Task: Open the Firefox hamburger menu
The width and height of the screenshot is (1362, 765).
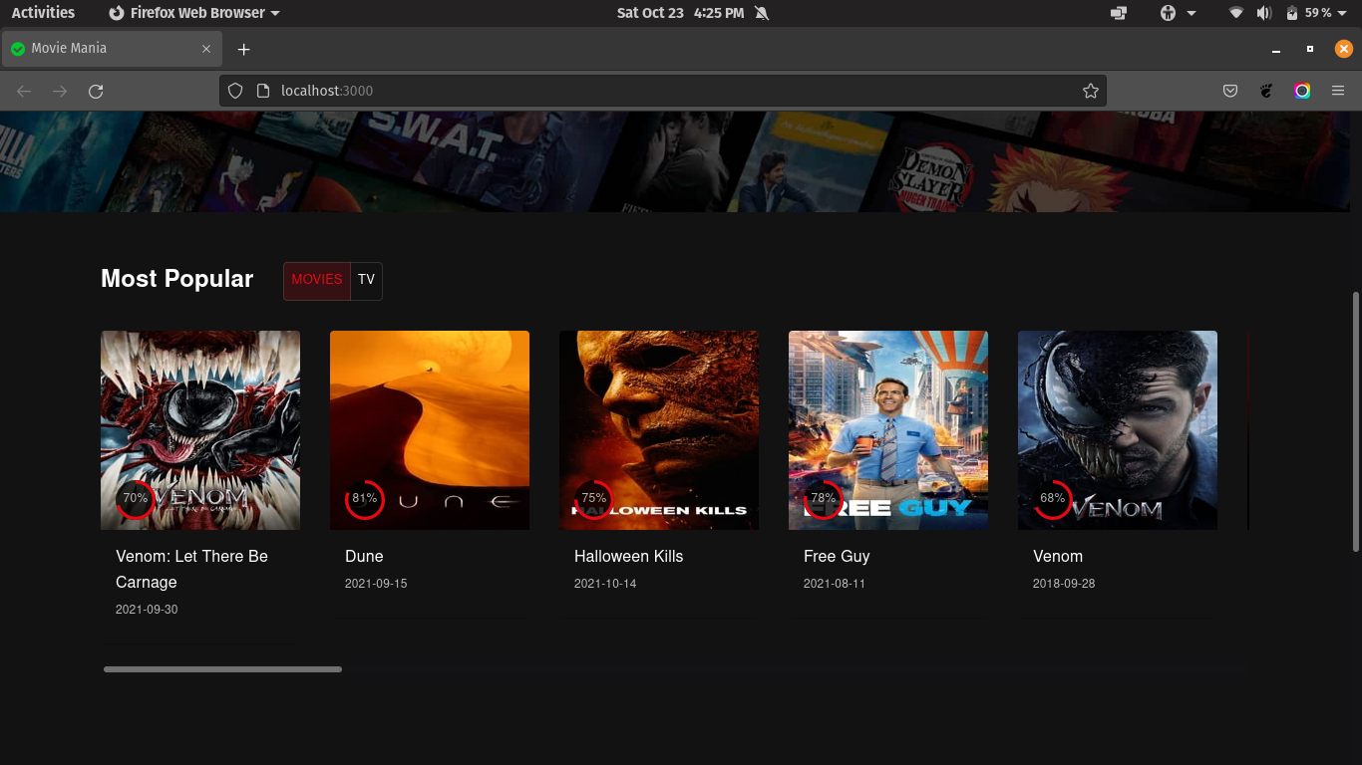Action: pos(1338,91)
